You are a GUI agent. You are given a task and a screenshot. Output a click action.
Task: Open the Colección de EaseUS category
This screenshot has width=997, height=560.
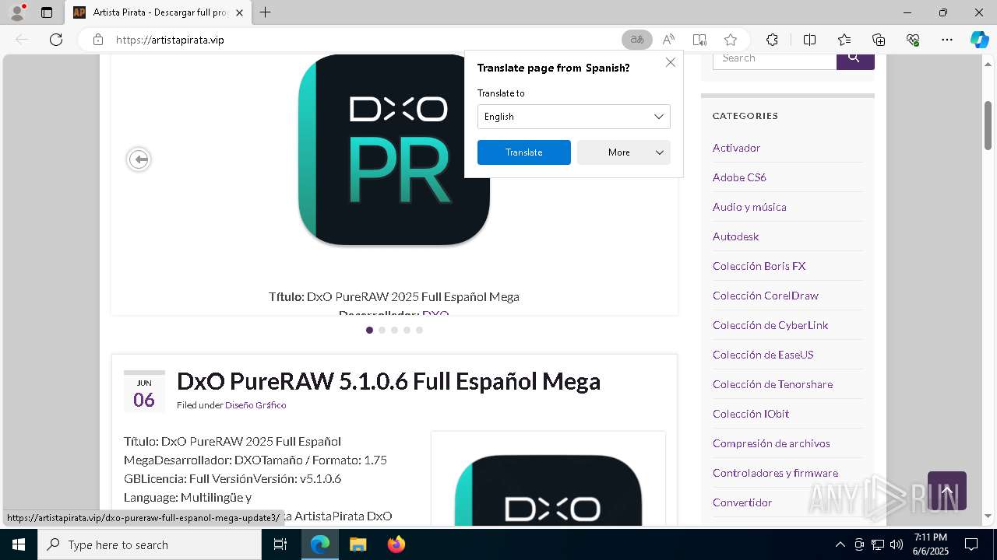(x=763, y=355)
